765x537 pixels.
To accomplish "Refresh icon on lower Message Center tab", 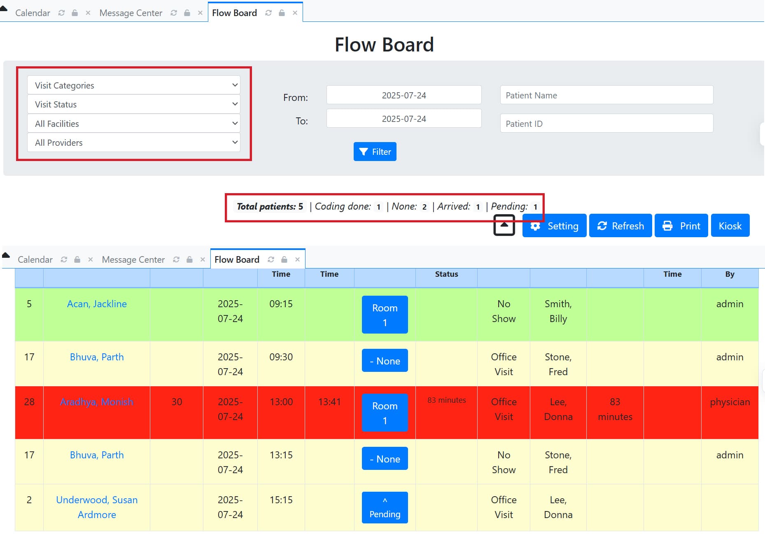I will 176,259.
